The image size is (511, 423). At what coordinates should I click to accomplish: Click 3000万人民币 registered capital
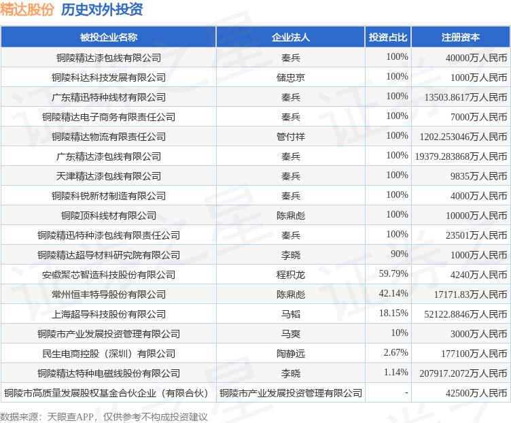(479, 334)
